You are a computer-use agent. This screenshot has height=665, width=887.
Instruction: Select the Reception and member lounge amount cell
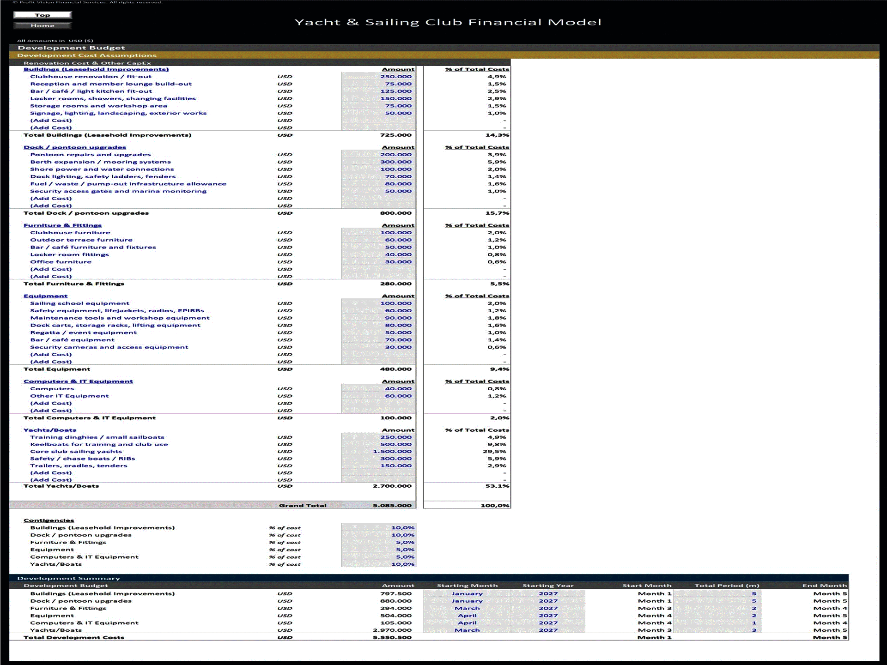(x=378, y=84)
